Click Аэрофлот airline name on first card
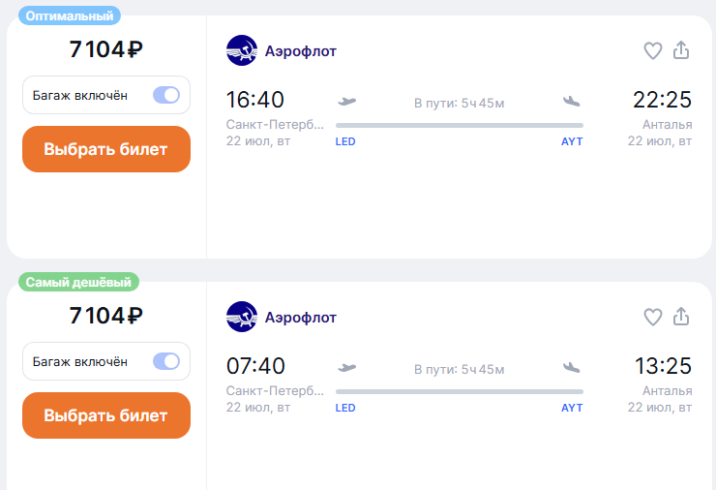This screenshot has width=716, height=490. point(301,50)
